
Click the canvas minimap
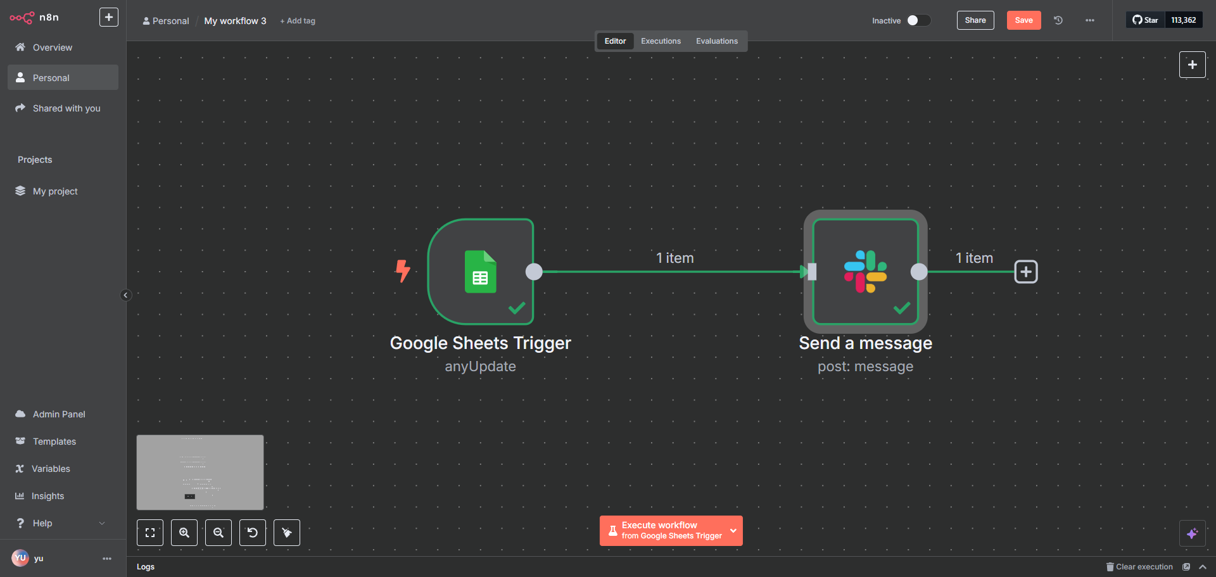tap(200, 472)
